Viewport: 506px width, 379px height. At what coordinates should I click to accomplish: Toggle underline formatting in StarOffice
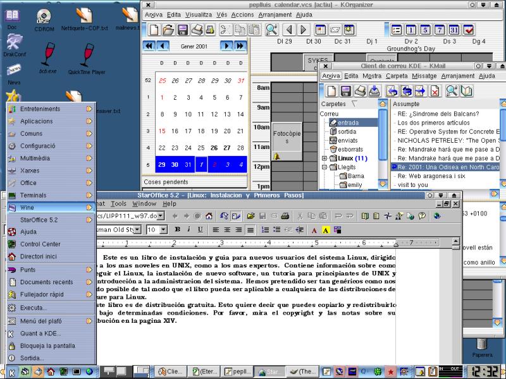click(x=200, y=230)
